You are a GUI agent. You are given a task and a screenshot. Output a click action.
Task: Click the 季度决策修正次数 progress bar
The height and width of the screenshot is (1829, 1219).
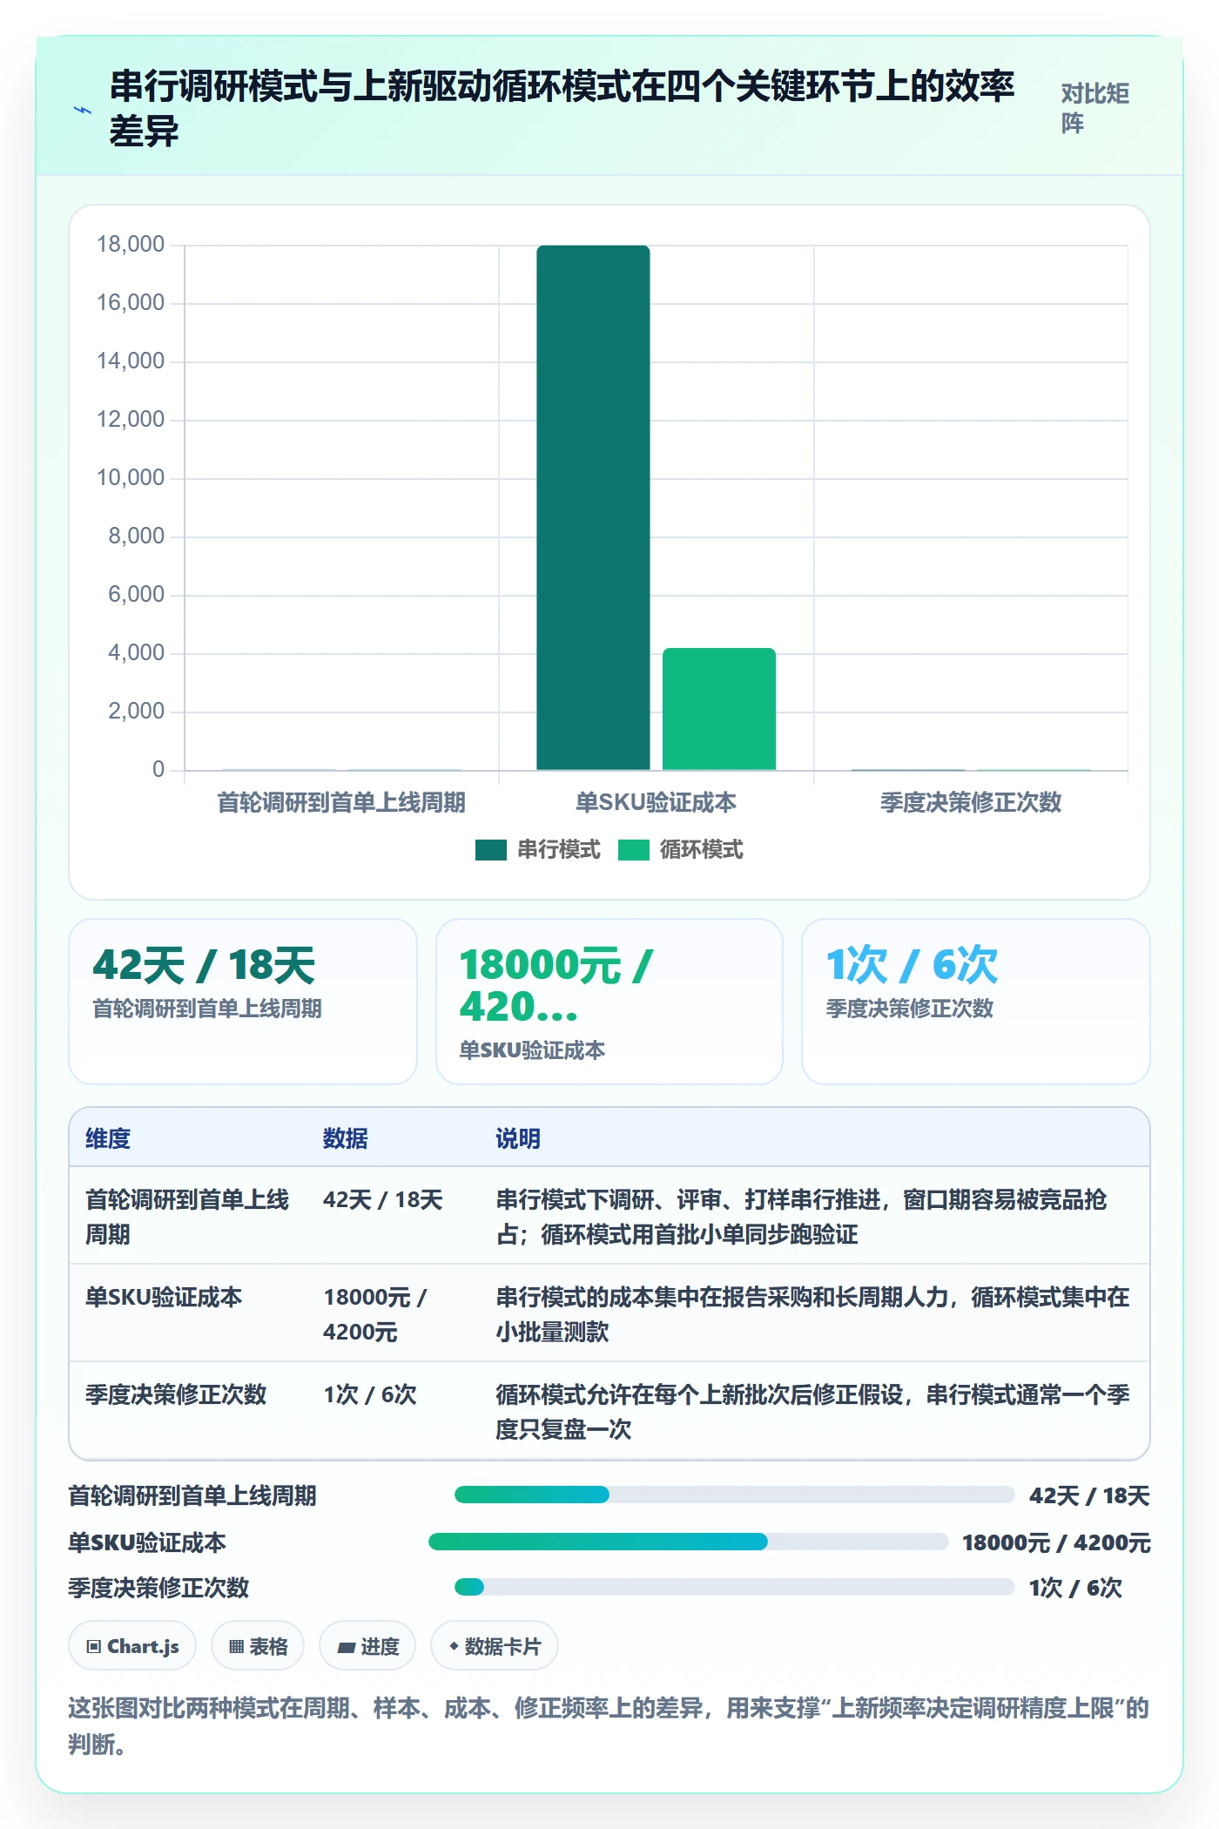tap(734, 1587)
